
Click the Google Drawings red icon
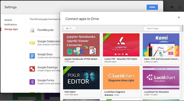coord(32,69)
